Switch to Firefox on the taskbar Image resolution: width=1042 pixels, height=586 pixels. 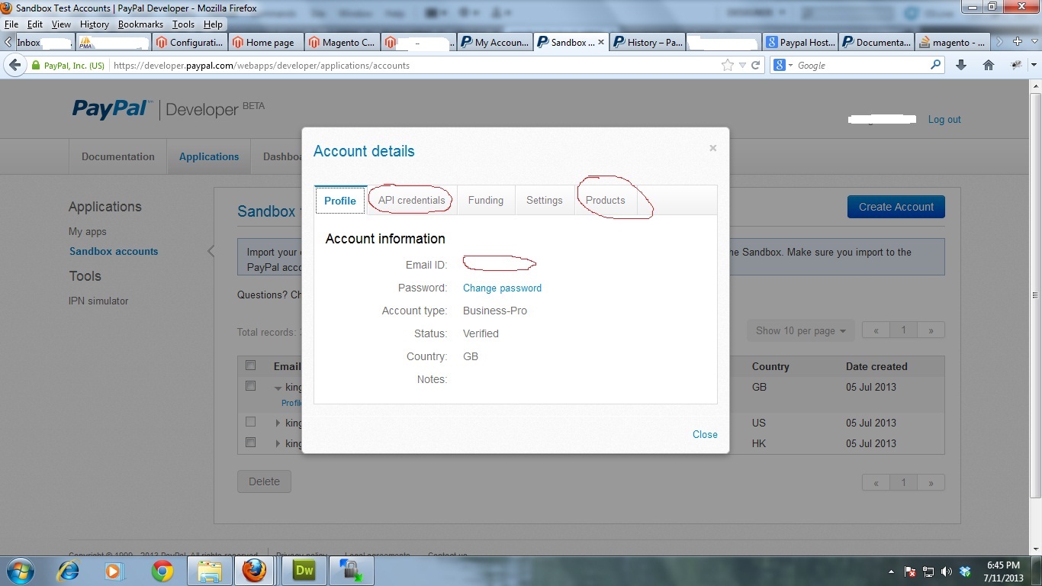point(254,571)
